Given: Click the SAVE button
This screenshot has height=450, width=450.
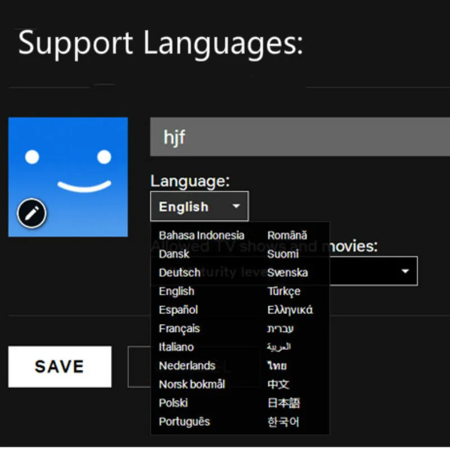Looking at the screenshot, I should [x=60, y=367].
